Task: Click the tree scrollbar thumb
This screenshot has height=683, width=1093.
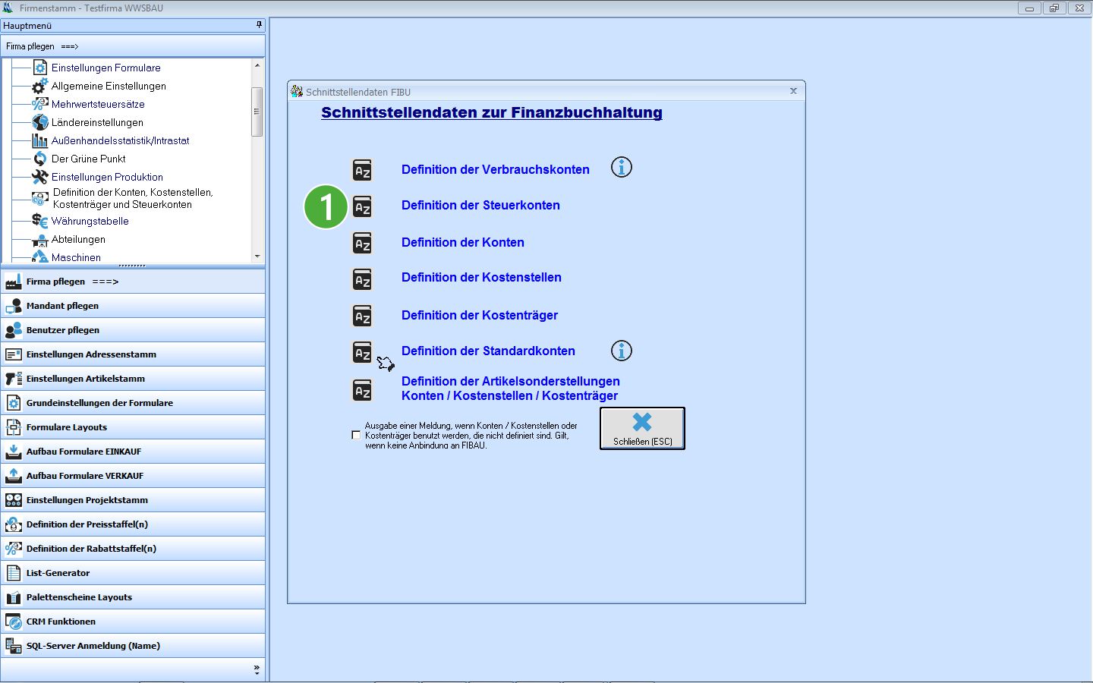Action: pyautogui.click(x=257, y=112)
